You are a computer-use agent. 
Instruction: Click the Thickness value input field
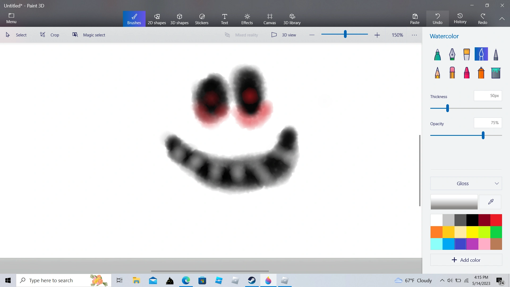[x=488, y=96]
